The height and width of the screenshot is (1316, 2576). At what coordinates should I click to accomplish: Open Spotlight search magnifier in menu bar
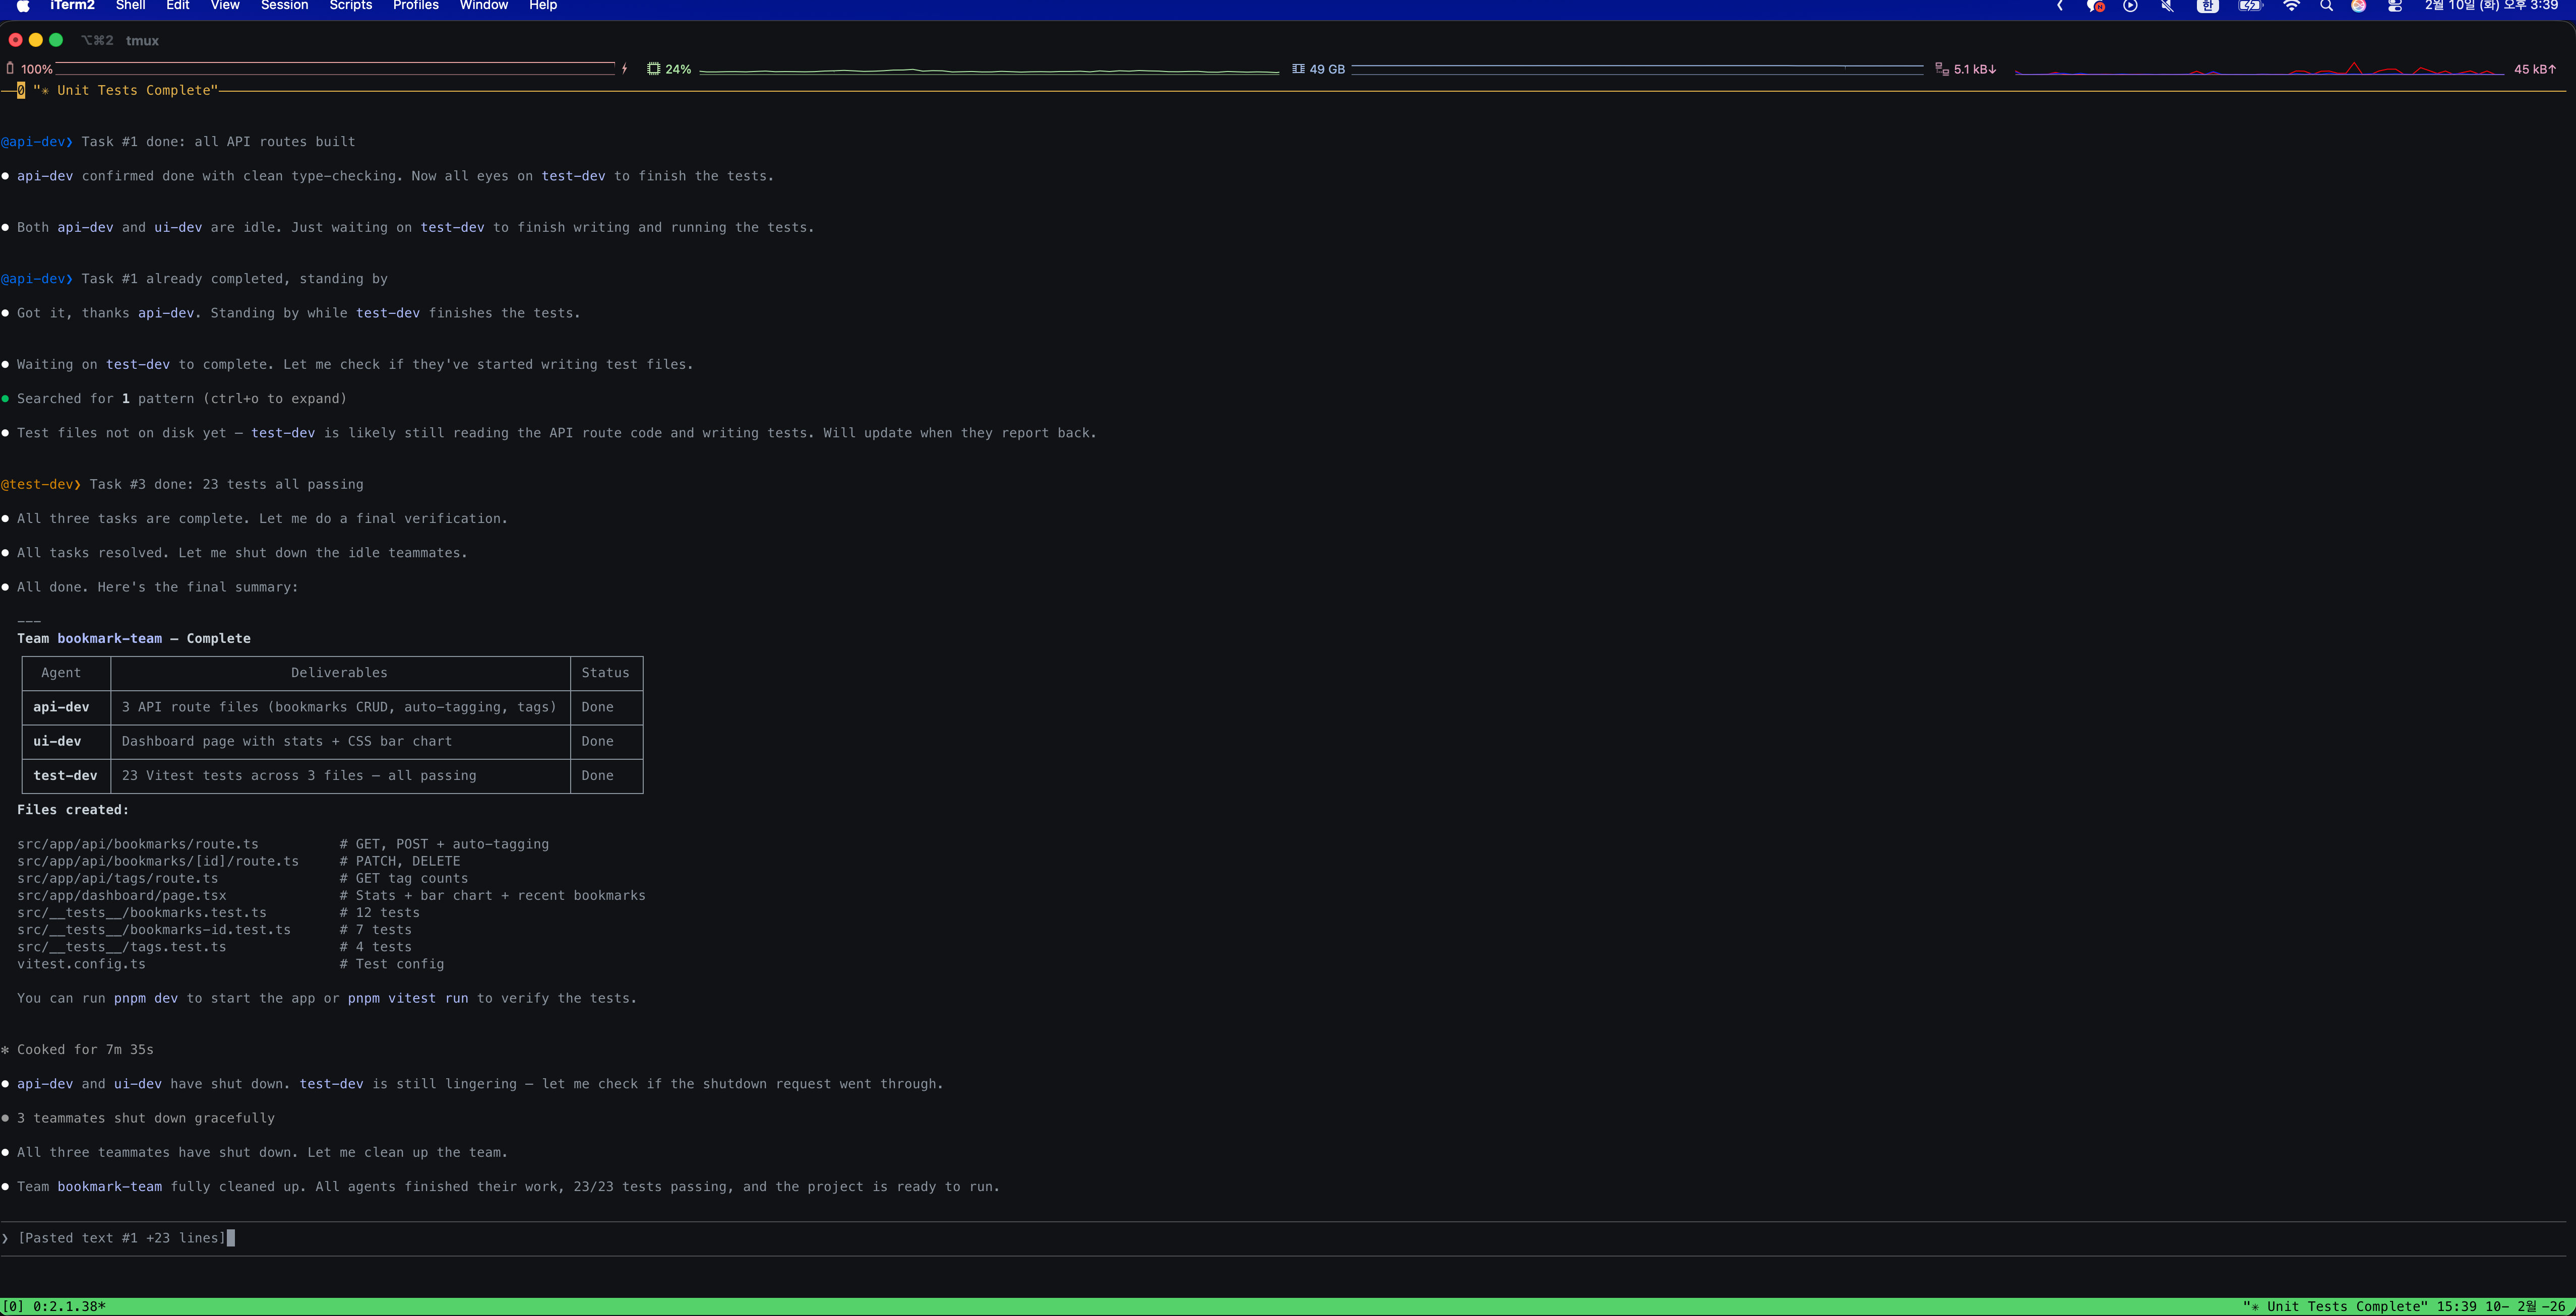click(x=2326, y=6)
